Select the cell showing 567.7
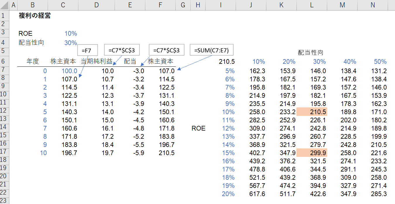This screenshot has width=395, height=204. pyautogui.click(x=257, y=185)
